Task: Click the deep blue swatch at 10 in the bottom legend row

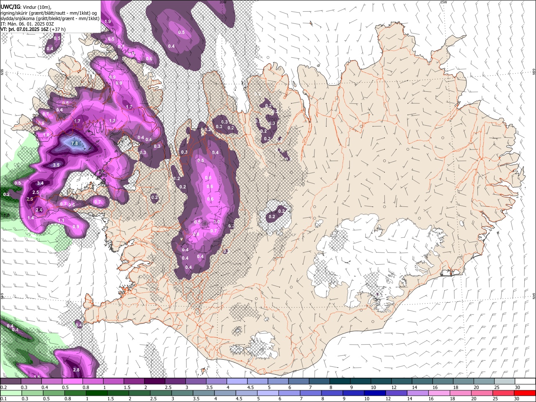Action: (x=374, y=393)
